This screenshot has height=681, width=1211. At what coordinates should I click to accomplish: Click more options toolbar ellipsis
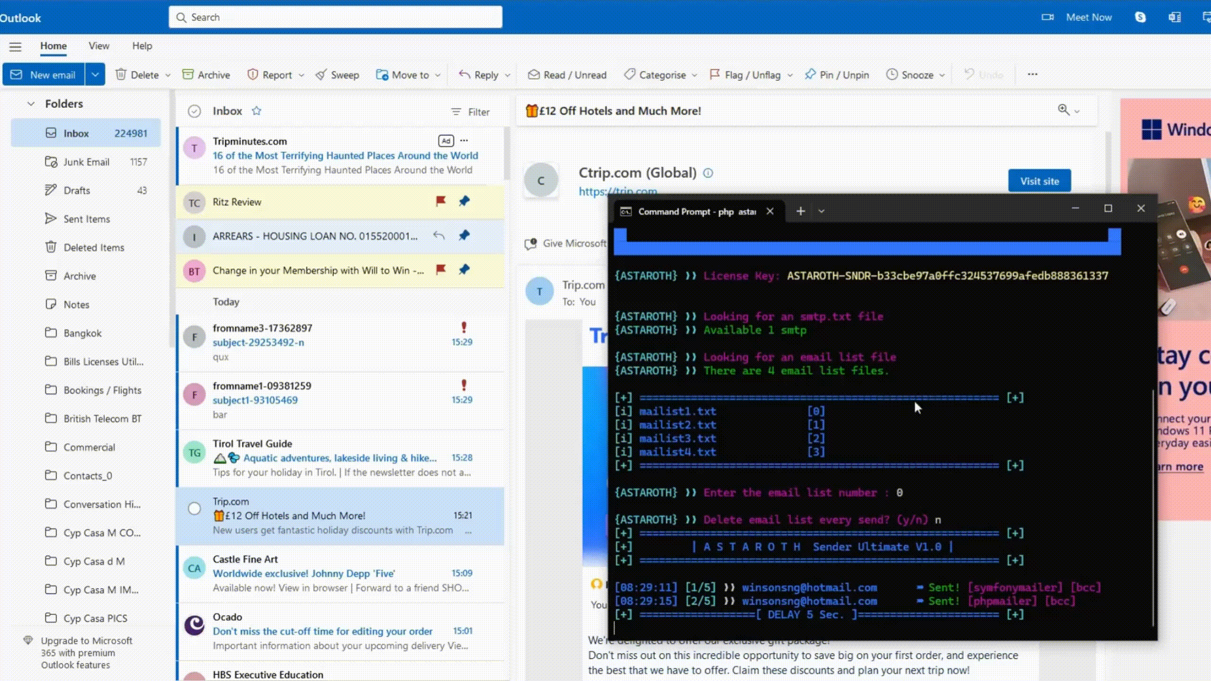click(x=1032, y=74)
